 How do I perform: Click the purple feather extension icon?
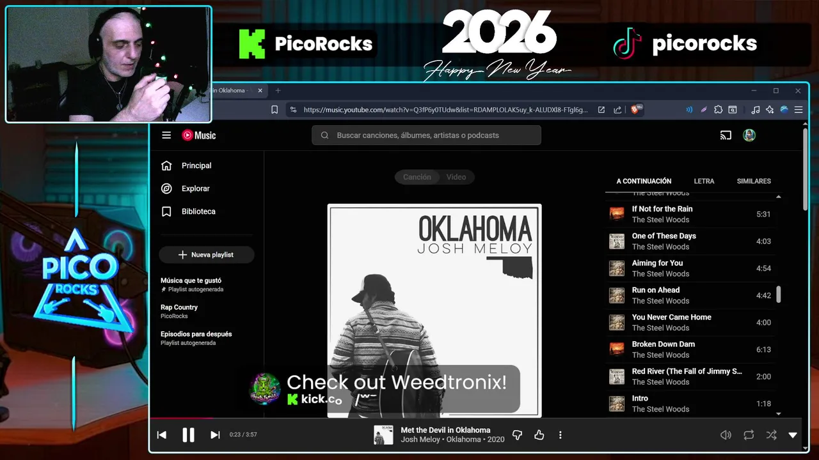pos(704,110)
